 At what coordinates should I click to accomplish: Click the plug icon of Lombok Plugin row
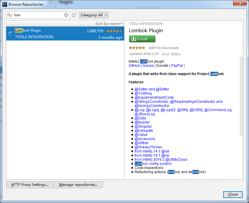(x=10, y=33)
